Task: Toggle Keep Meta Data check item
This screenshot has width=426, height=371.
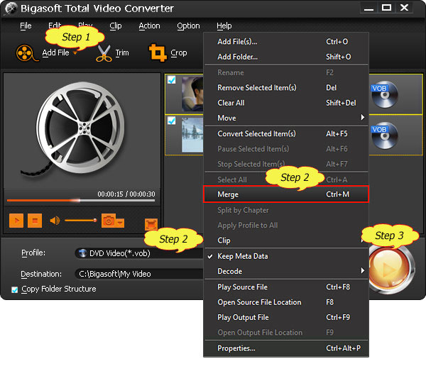Action: coord(286,256)
